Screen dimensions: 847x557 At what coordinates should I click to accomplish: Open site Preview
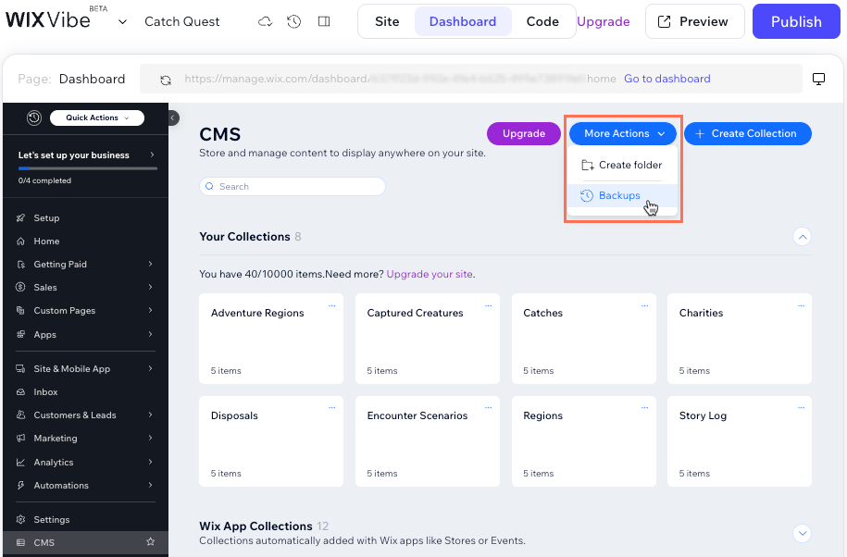pos(694,21)
